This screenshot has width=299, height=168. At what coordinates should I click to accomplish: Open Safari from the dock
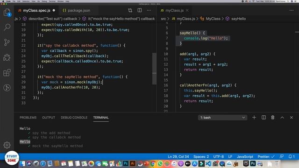tap(43, 164)
